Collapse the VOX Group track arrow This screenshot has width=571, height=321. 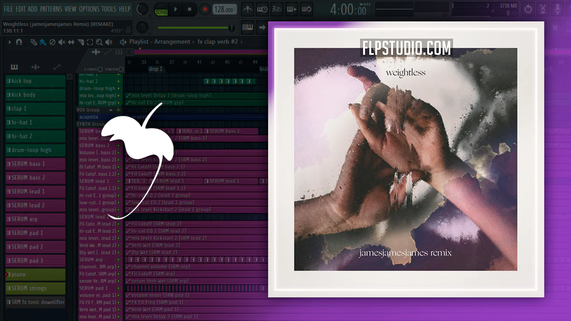point(111,110)
